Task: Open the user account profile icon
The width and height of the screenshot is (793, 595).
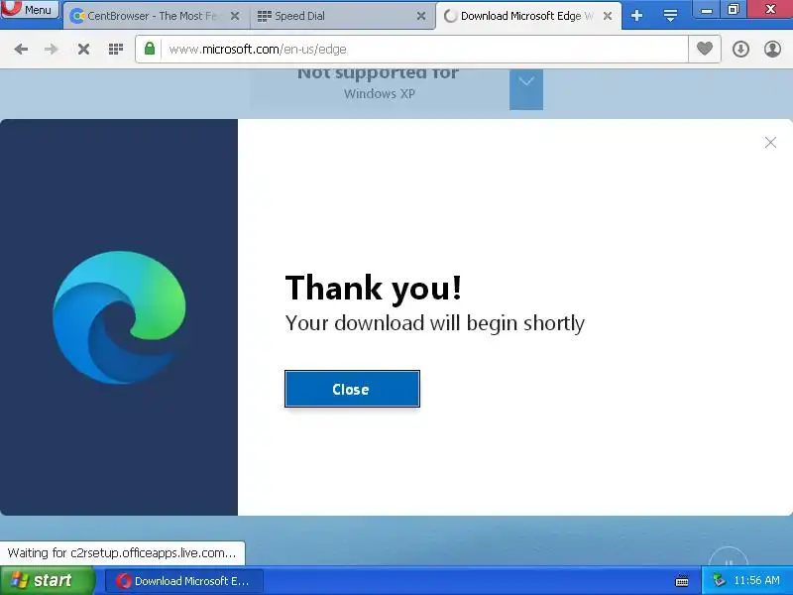Action: click(772, 49)
